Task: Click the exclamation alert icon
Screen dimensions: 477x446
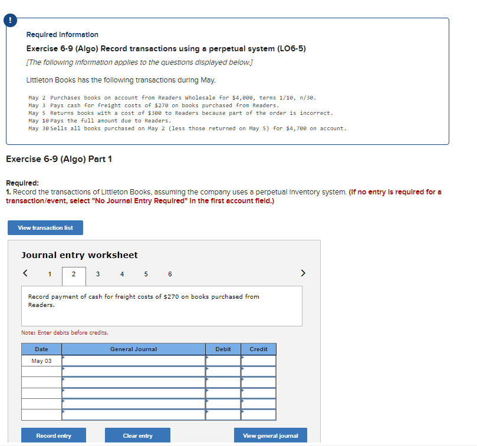Action: click(x=10, y=21)
